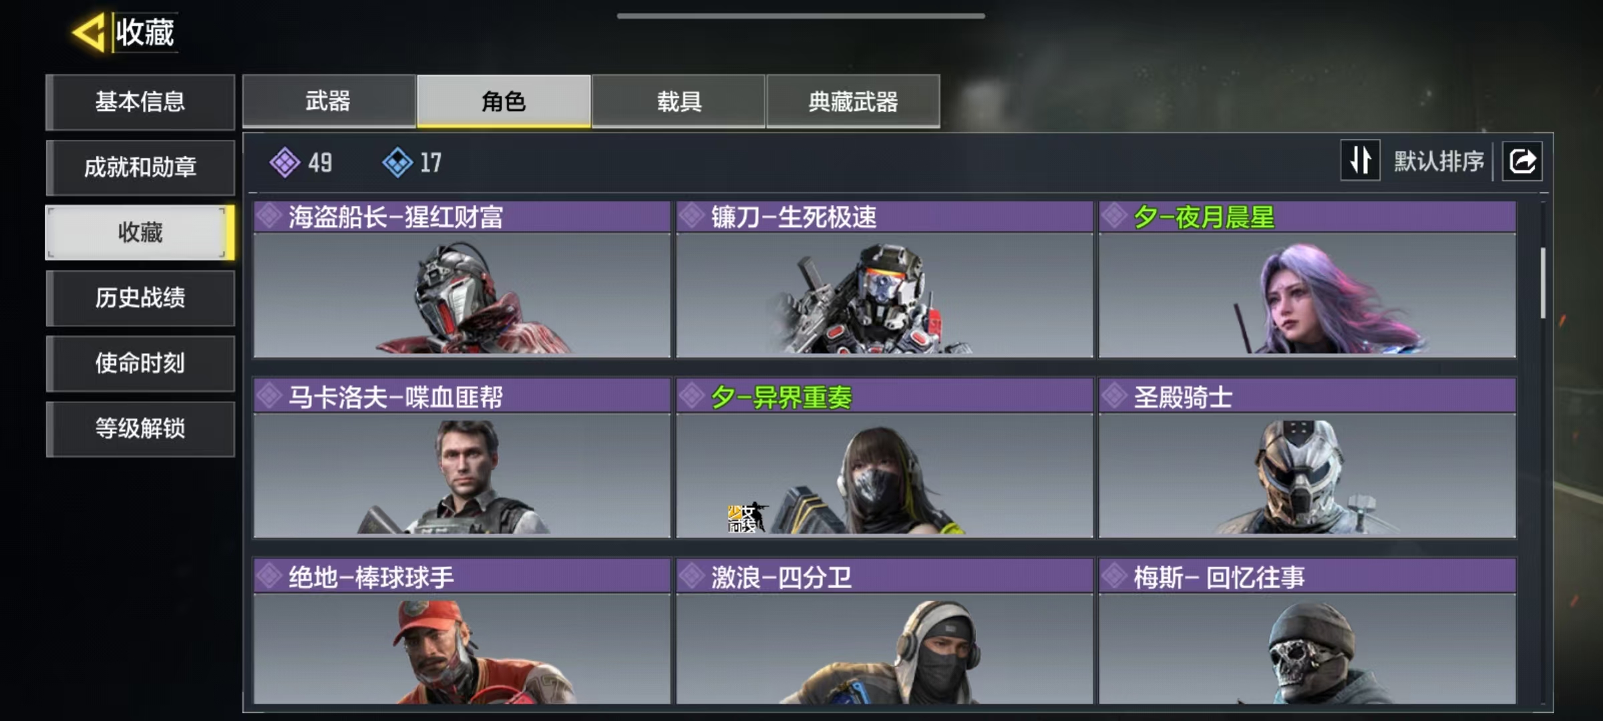The image size is (1603, 721).
Task: Click the vertical scrollbar on character list
Action: click(1543, 283)
